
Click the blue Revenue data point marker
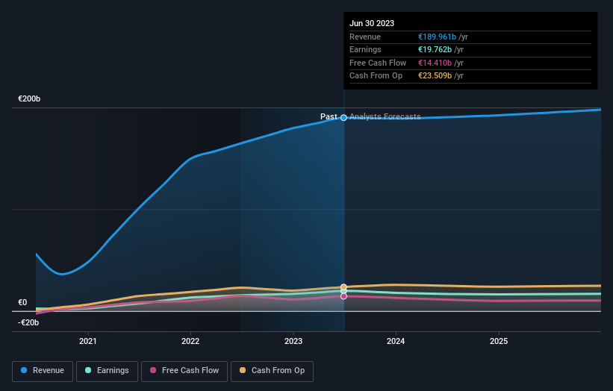[343, 118]
